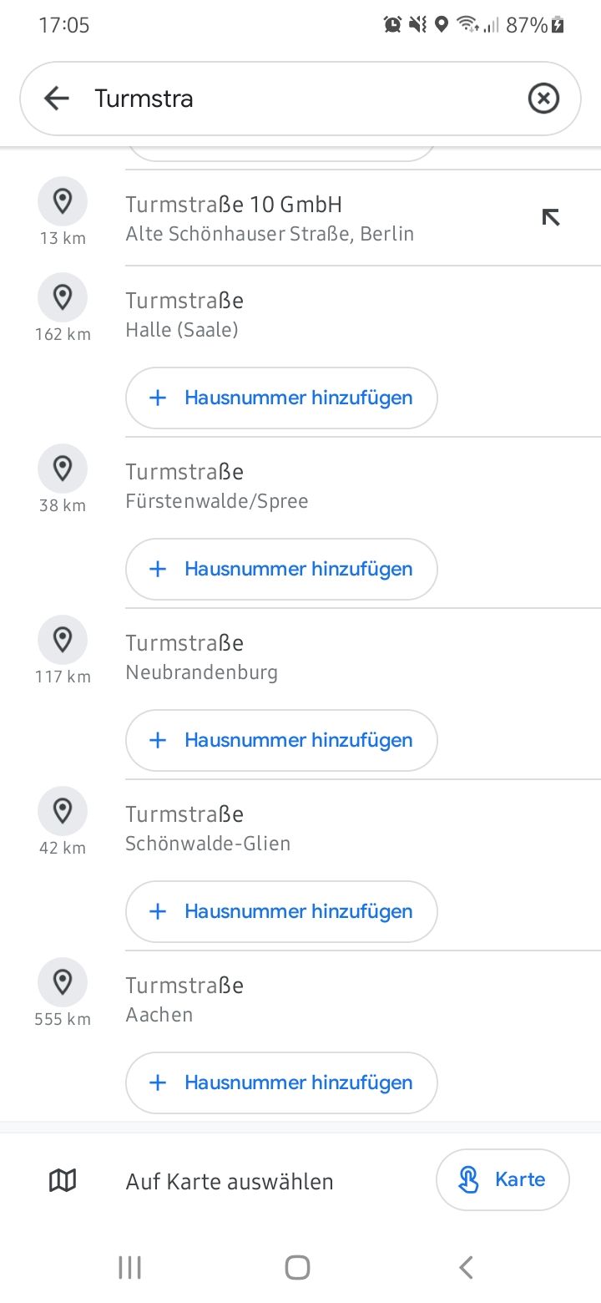Select the Turmstraße 10 GmbH result
This screenshot has height=1303, width=601.
point(270,218)
